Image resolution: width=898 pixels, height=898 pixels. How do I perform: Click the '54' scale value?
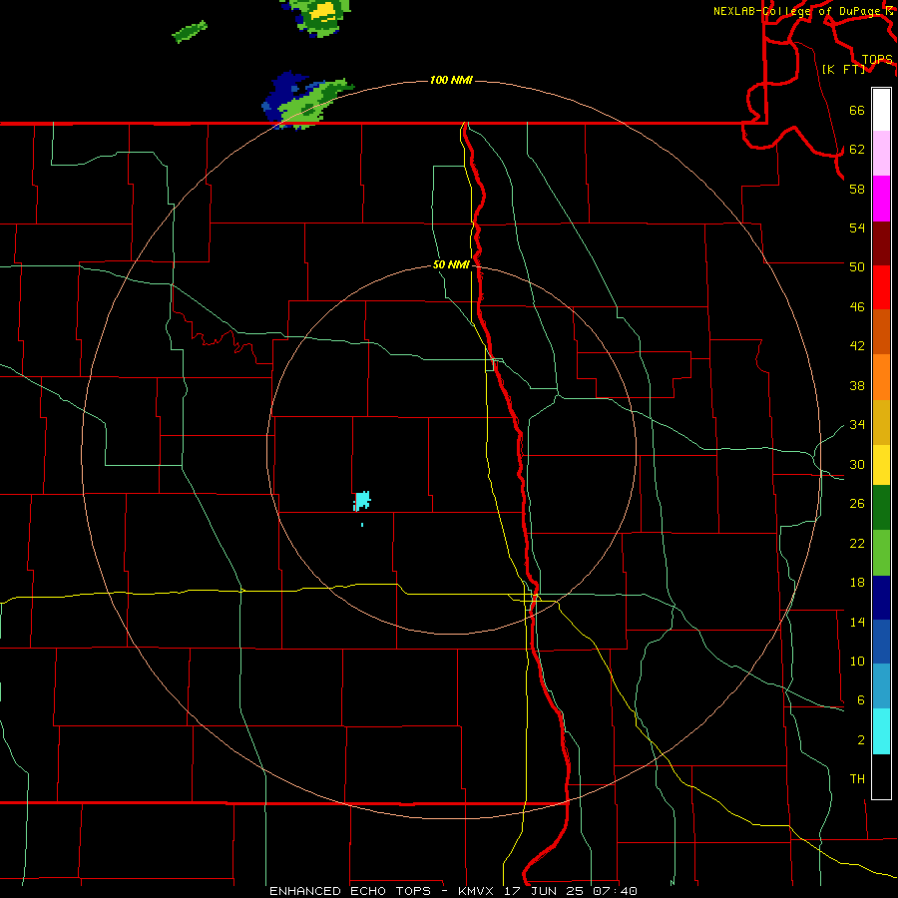click(857, 227)
